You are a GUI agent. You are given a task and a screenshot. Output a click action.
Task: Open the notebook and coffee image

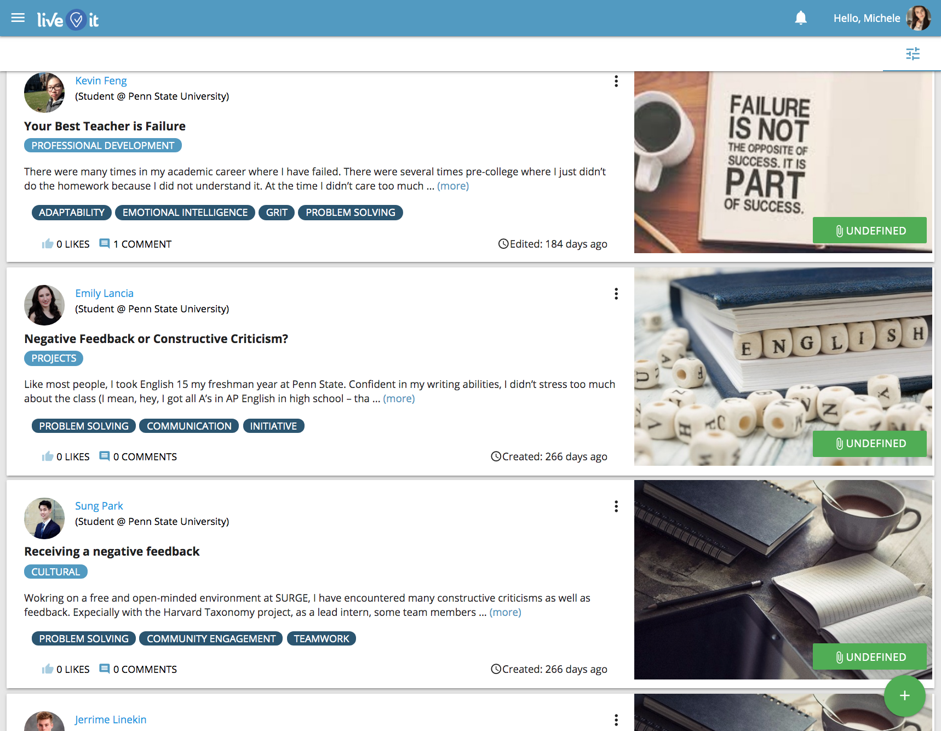coord(783,580)
